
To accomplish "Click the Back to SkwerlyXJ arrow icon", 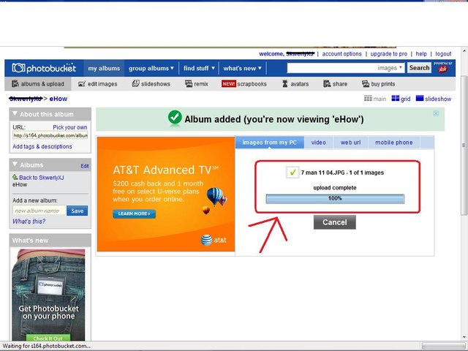I will coord(15,177).
